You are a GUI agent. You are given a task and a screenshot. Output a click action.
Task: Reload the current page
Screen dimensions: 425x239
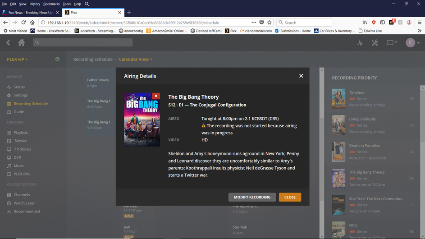tap(23, 23)
